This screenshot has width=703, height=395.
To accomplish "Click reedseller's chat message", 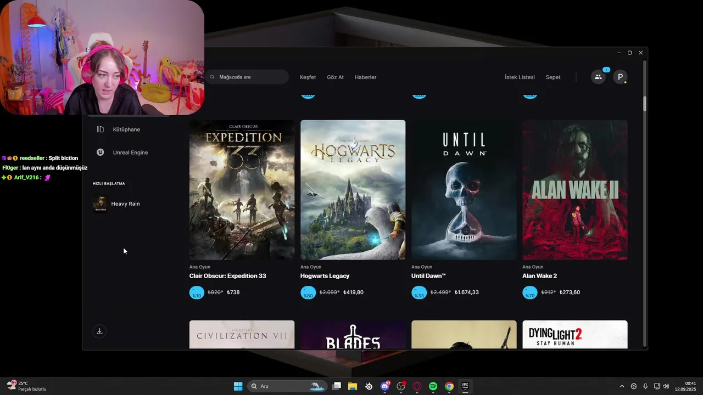I will (40, 158).
